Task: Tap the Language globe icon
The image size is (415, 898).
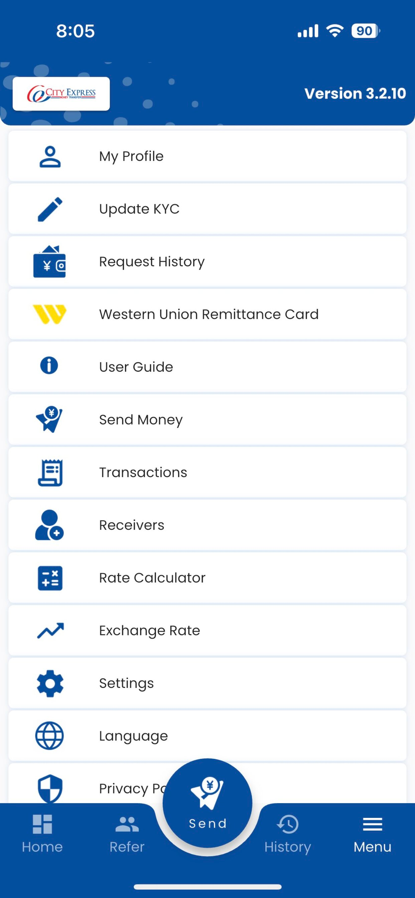Action: [x=49, y=736]
